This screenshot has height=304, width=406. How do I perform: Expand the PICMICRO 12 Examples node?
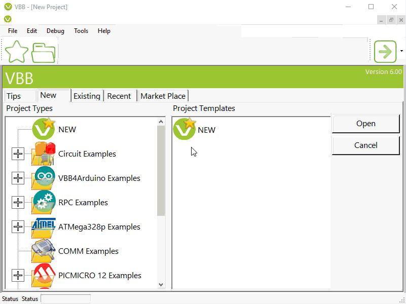(18, 275)
